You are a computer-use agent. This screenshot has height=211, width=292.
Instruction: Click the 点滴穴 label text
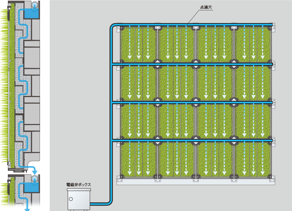(x=206, y=8)
